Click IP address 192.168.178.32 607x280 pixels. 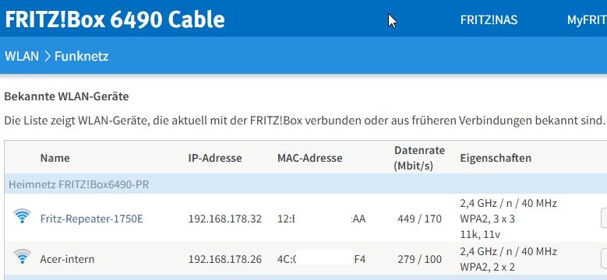coord(225,219)
